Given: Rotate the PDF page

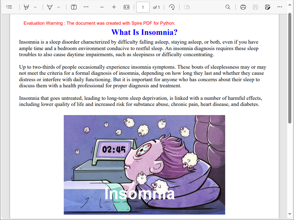Looking at the screenshot, I should coord(172,7).
